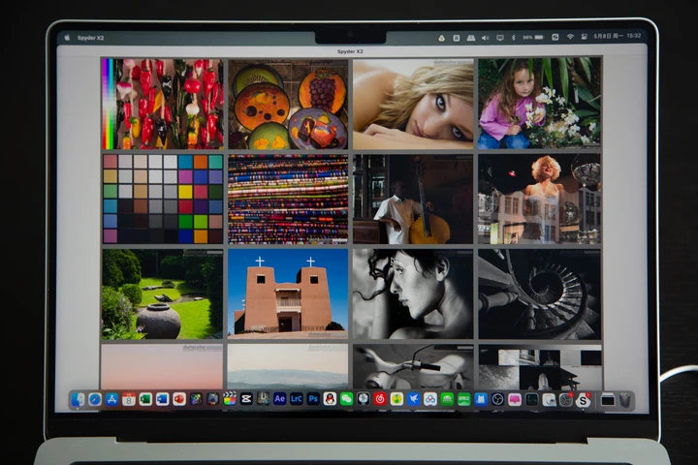Click the battery status indicator
The width and height of the screenshot is (698, 465).
click(534, 38)
